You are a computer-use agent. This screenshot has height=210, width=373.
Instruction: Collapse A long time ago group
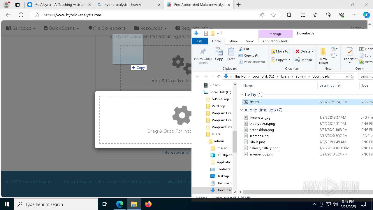[242, 110]
